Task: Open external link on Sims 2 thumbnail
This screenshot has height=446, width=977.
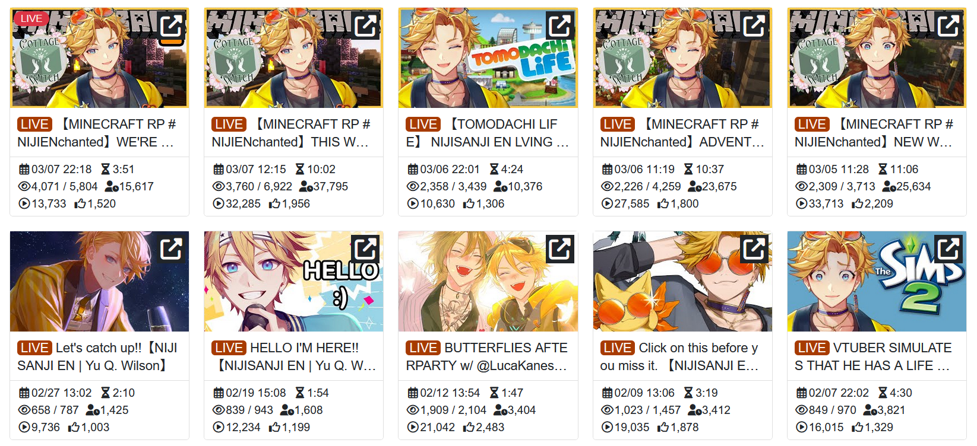Action: click(948, 249)
